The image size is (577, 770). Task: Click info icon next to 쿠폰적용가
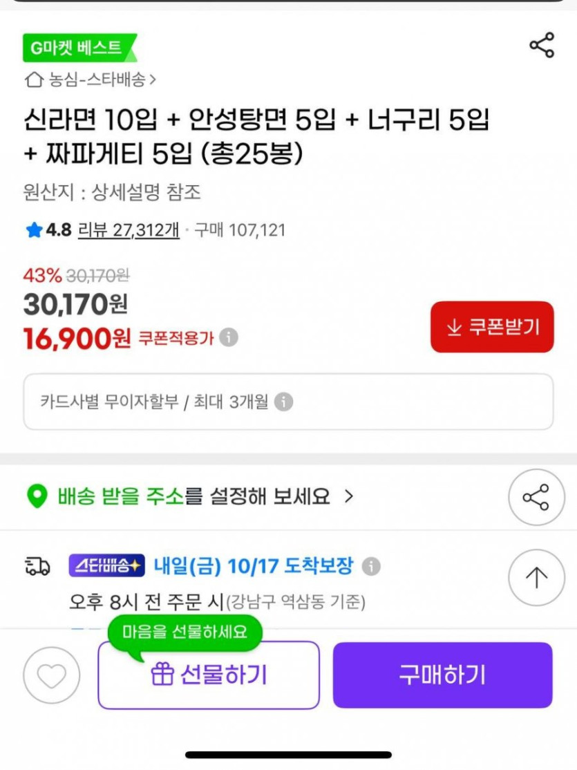pos(229,338)
